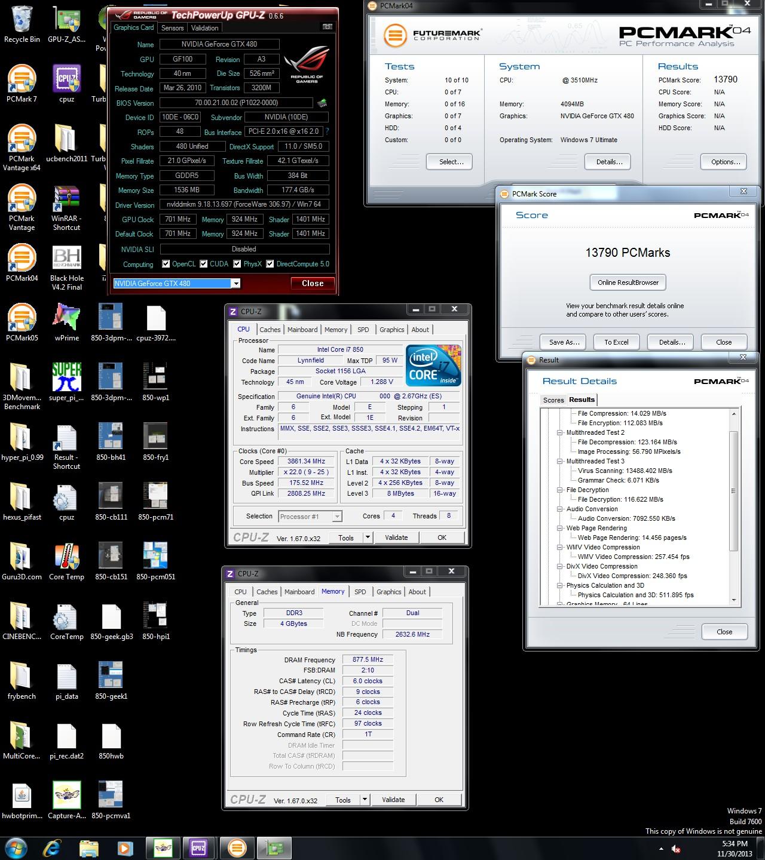Open the Core Temp thermometer icon
The image size is (765, 860).
(66, 557)
